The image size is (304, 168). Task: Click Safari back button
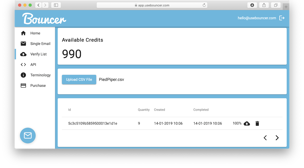coord(38,5)
